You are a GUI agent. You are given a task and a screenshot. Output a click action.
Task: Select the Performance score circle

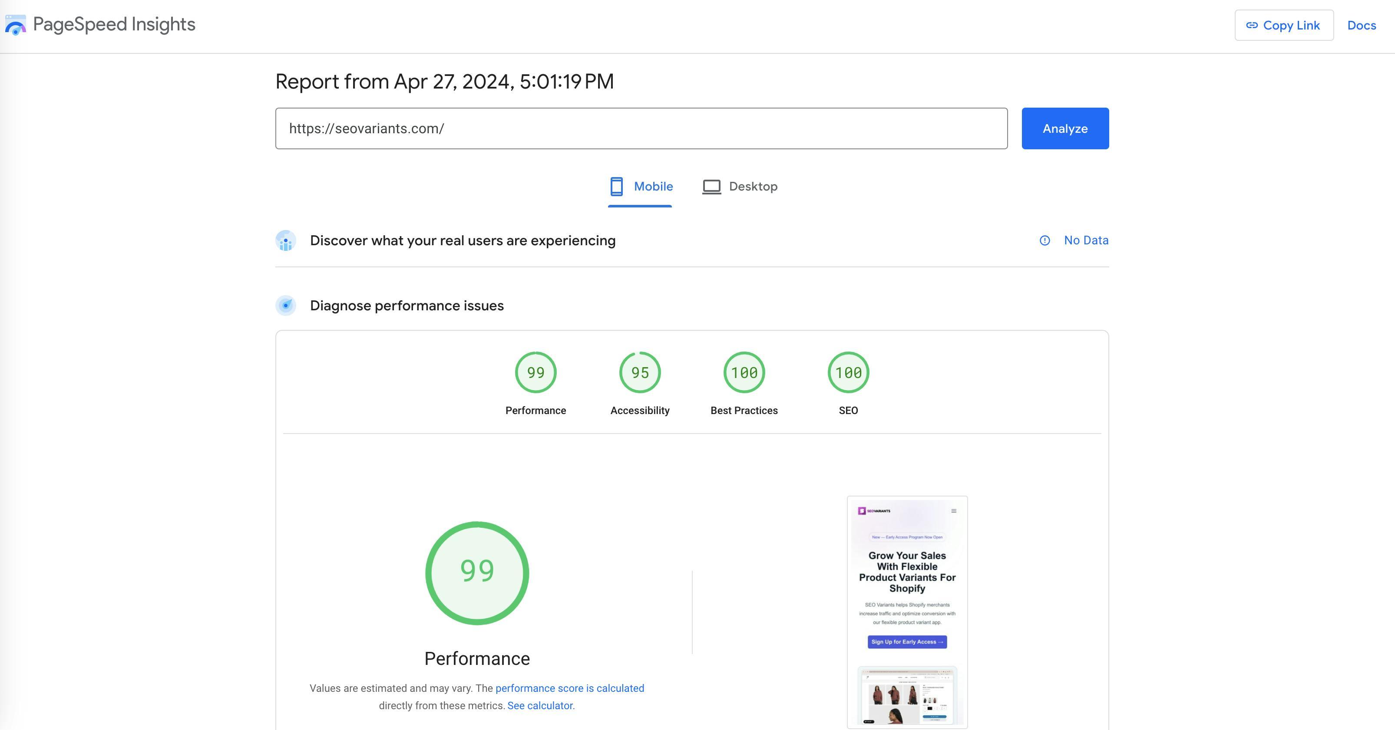[477, 572]
